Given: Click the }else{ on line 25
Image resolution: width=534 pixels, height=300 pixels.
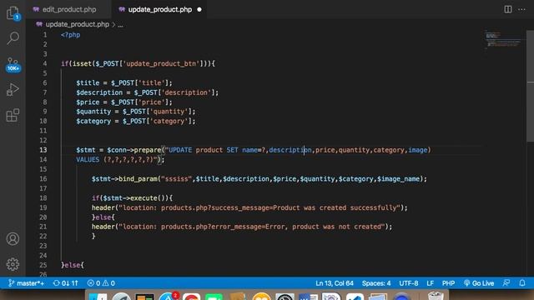Looking at the screenshot, I should [x=73, y=265].
